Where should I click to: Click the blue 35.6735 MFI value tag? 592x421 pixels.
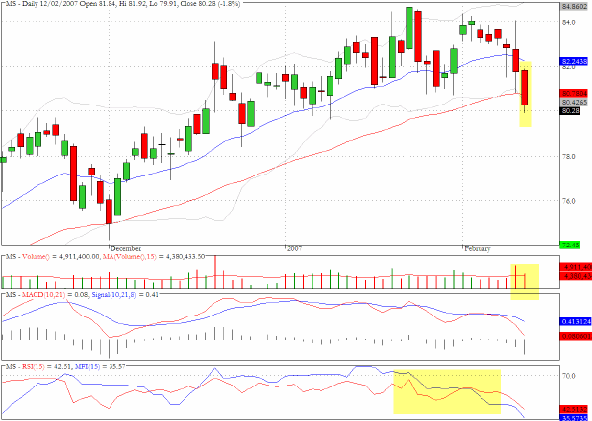tap(576, 418)
